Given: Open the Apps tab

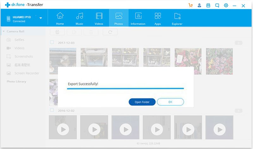Looking at the screenshot, I should point(157,19).
